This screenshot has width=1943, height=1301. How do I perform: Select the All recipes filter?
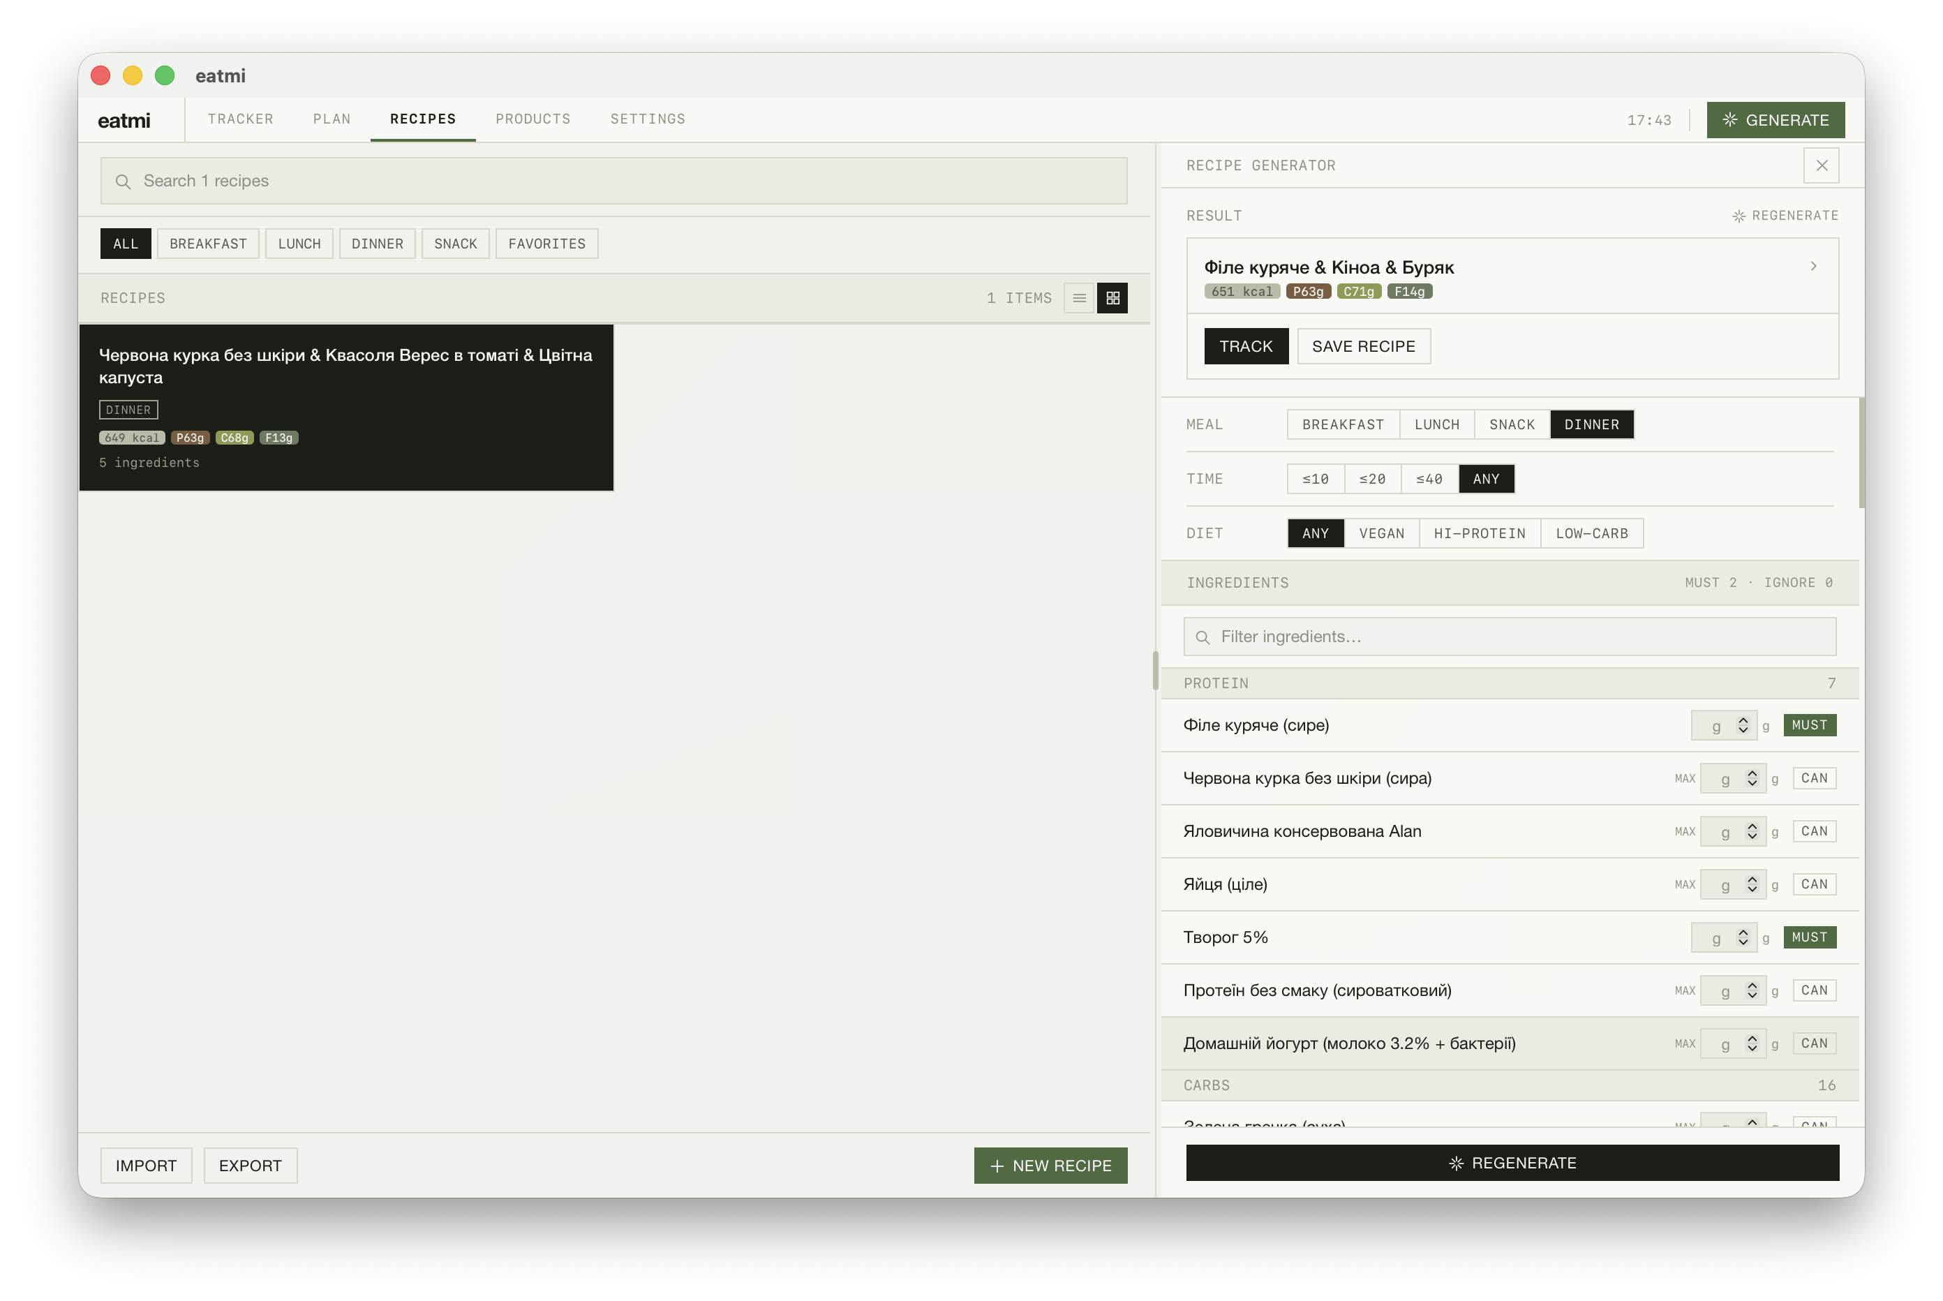click(x=125, y=243)
